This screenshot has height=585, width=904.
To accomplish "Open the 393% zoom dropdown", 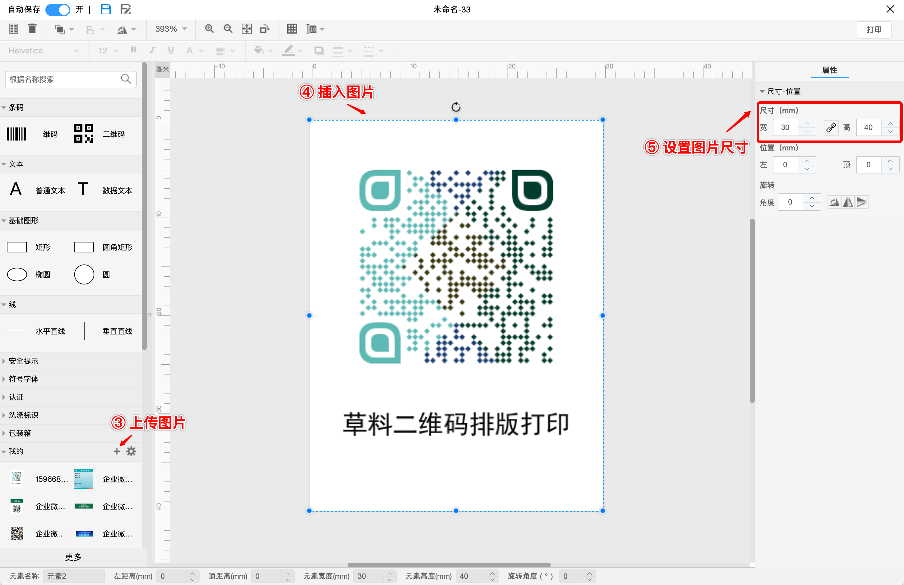I will click(171, 29).
